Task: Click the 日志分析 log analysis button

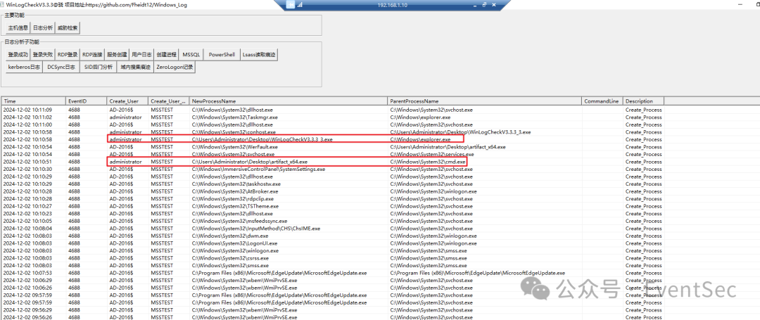Action: pyautogui.click(x=43, y=28)
